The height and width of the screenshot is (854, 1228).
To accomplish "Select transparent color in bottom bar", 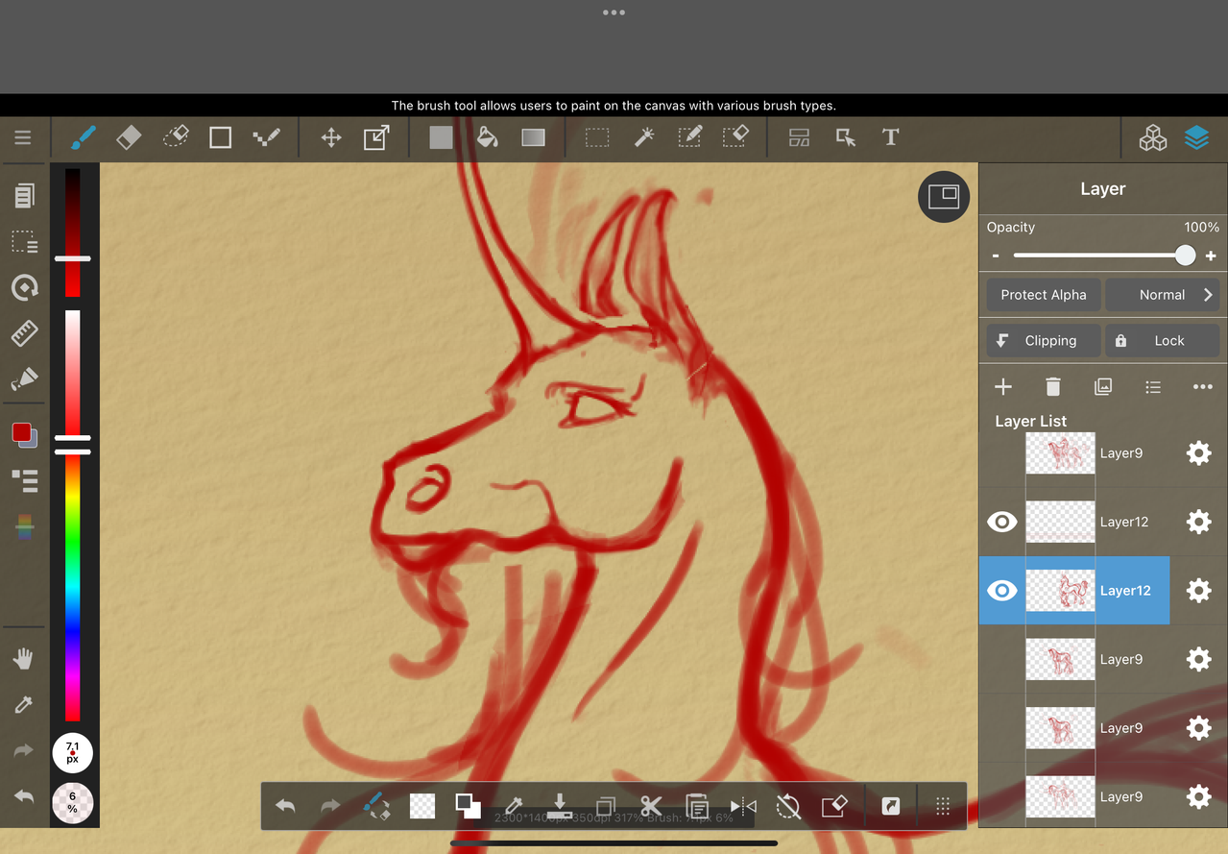I will click(x=422, y=806).
